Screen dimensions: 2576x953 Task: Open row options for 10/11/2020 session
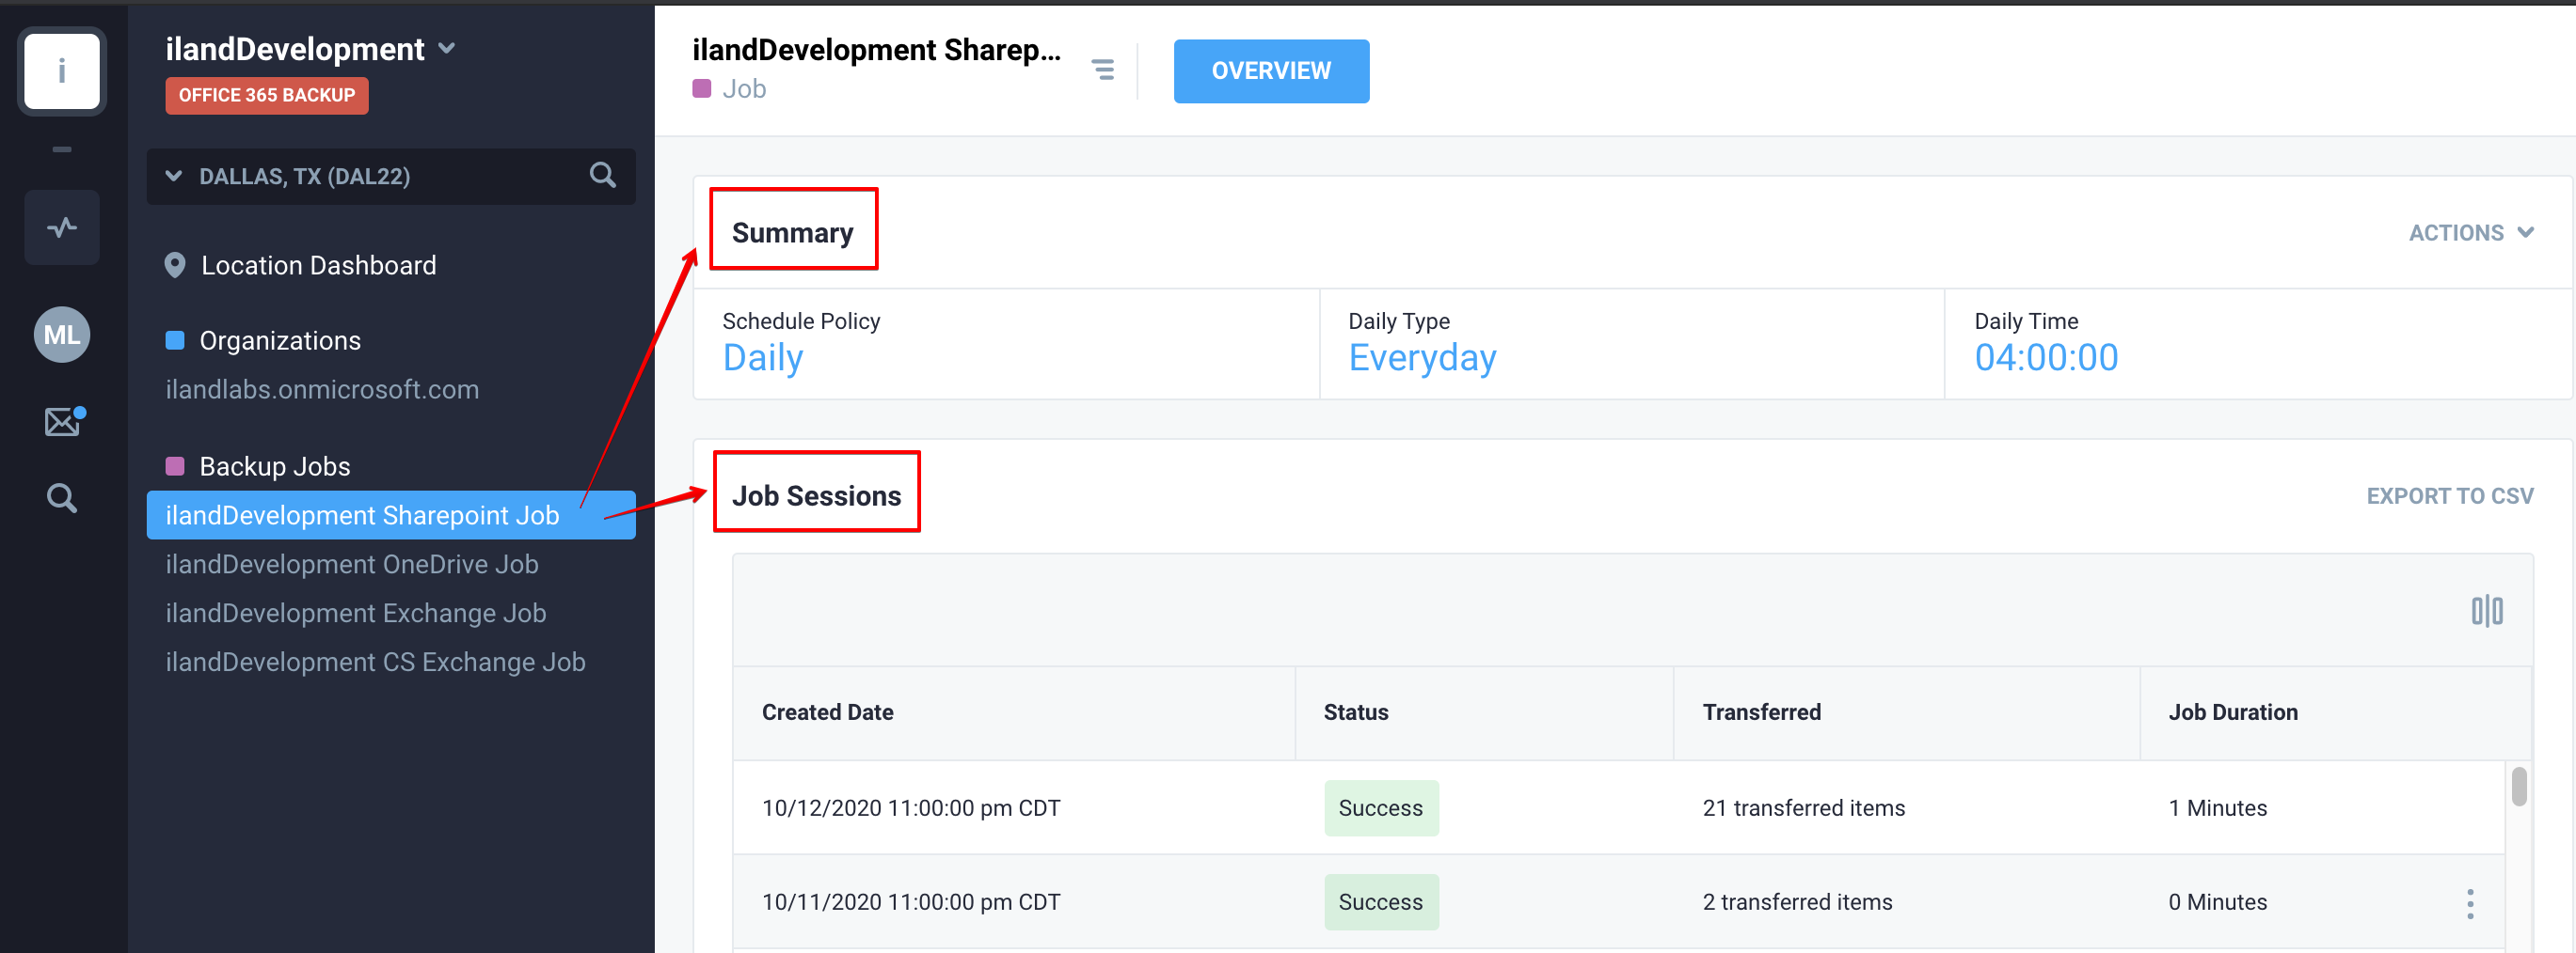(2469, 903)
